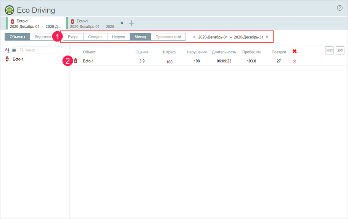Go to next period with right arrow
This screenshot has width=348, height=219.
[x=267, y=37]
